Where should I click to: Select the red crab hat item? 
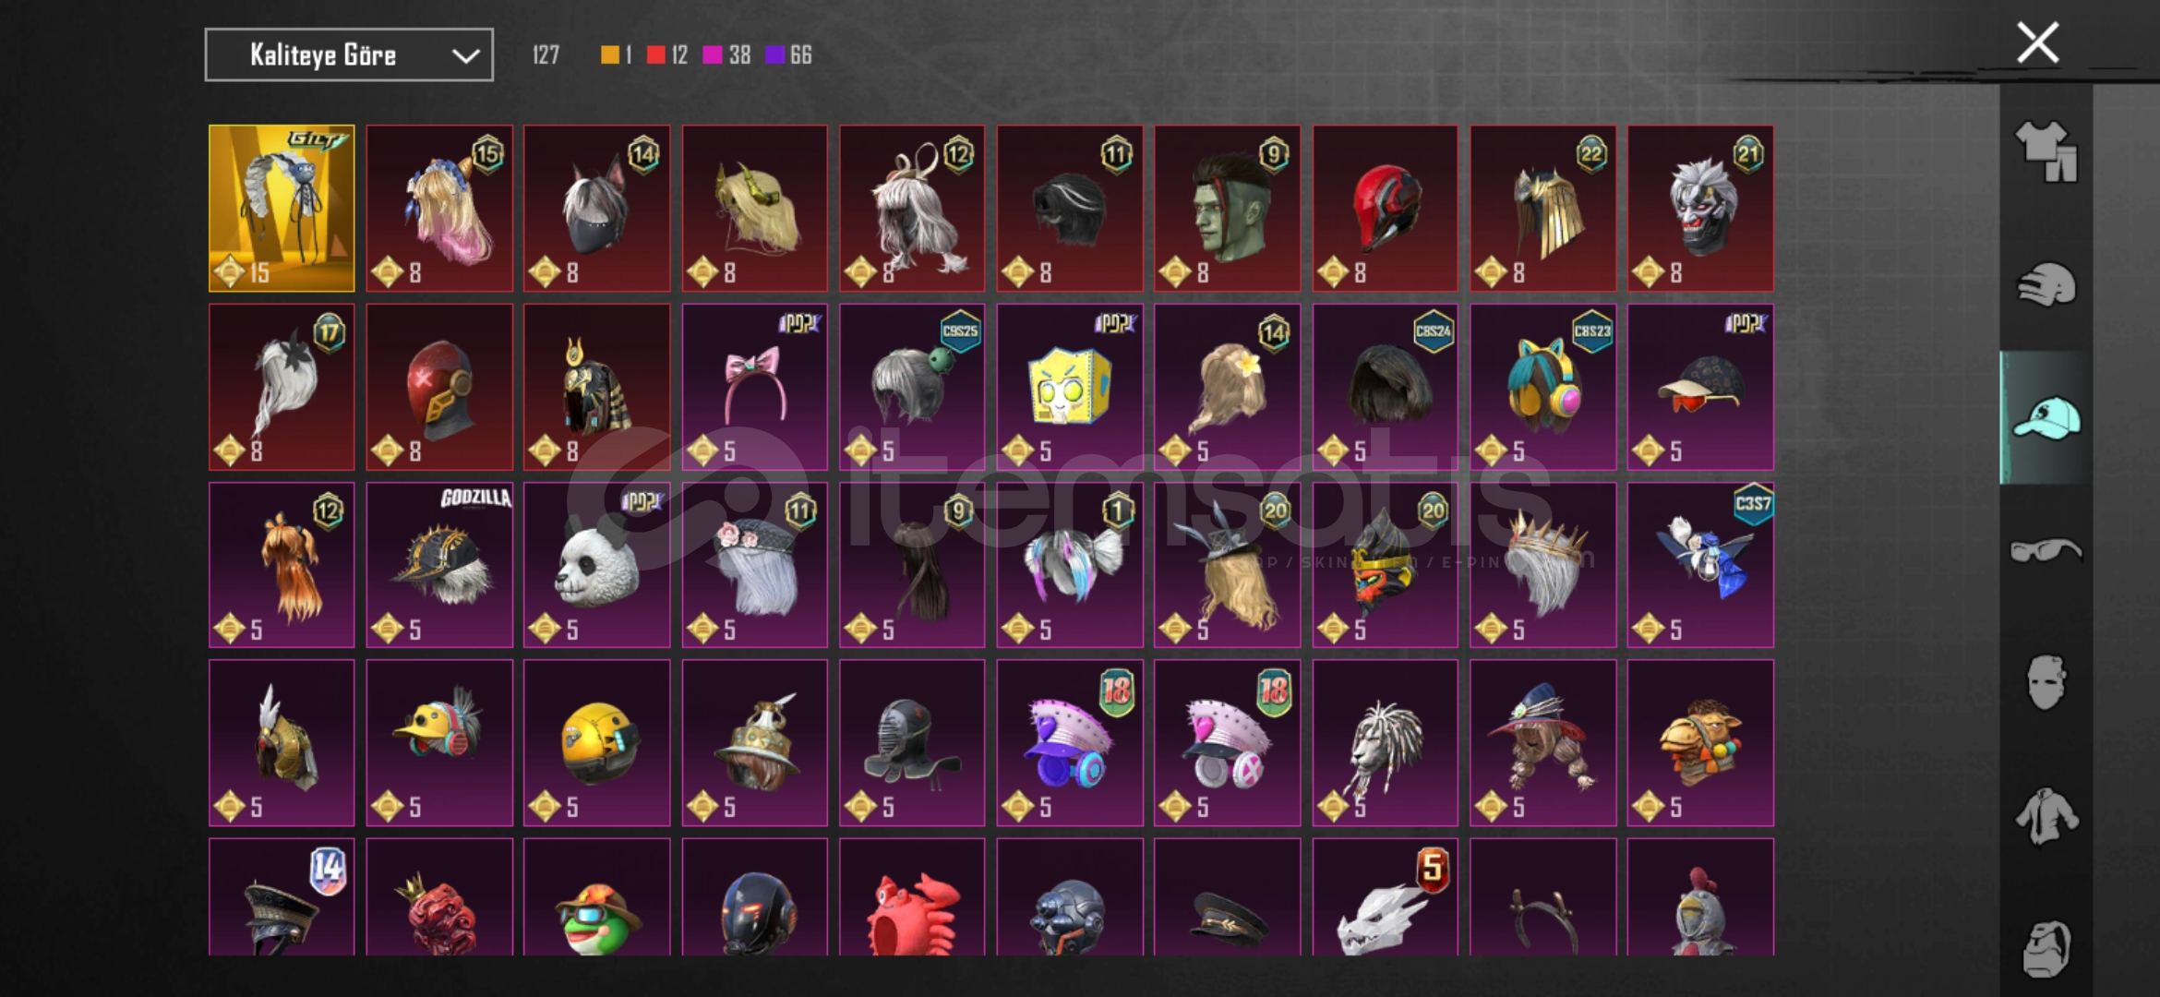pos(912,897)
